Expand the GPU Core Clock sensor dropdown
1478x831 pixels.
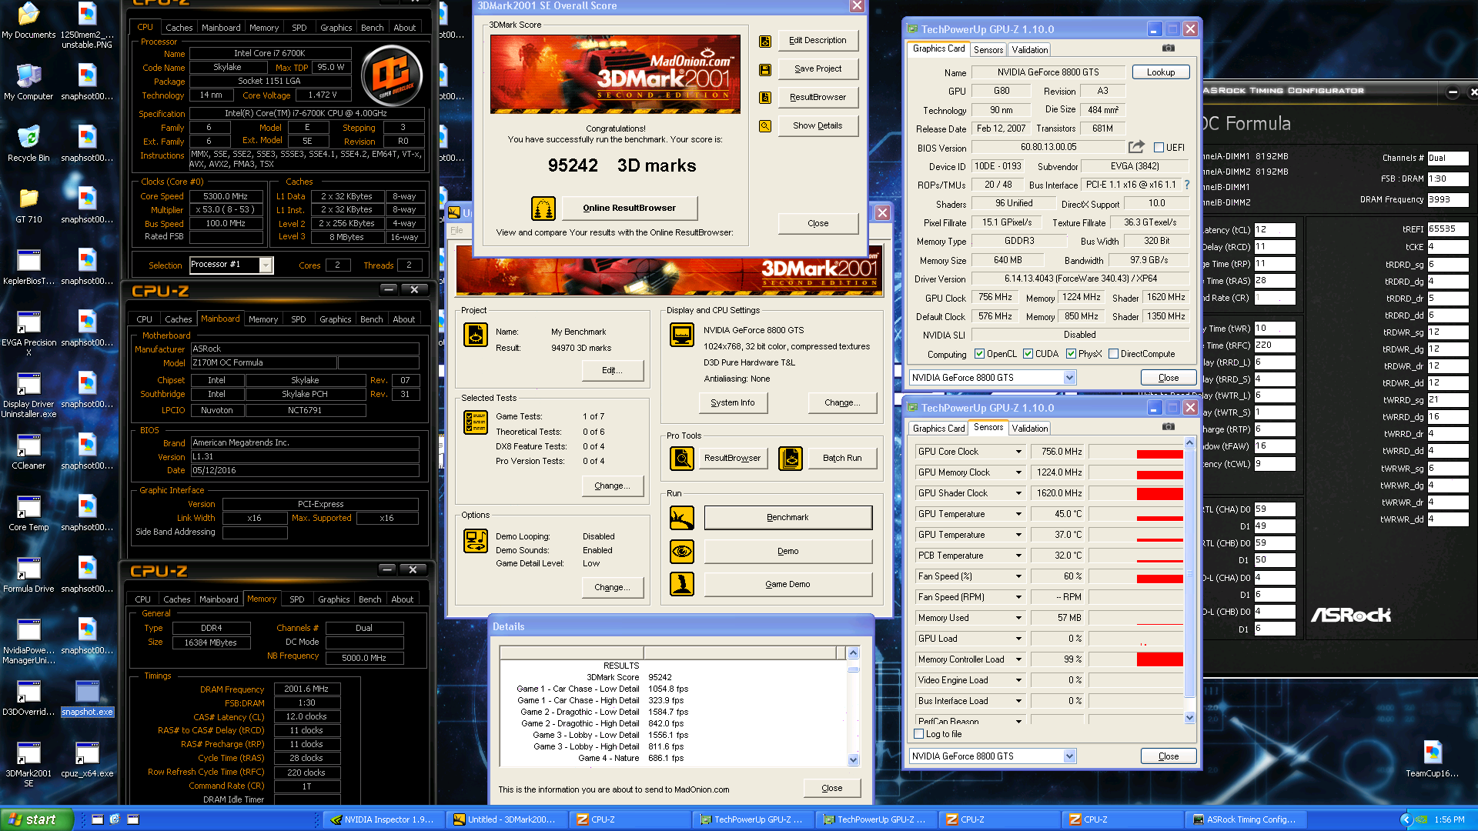(1018, 452)
